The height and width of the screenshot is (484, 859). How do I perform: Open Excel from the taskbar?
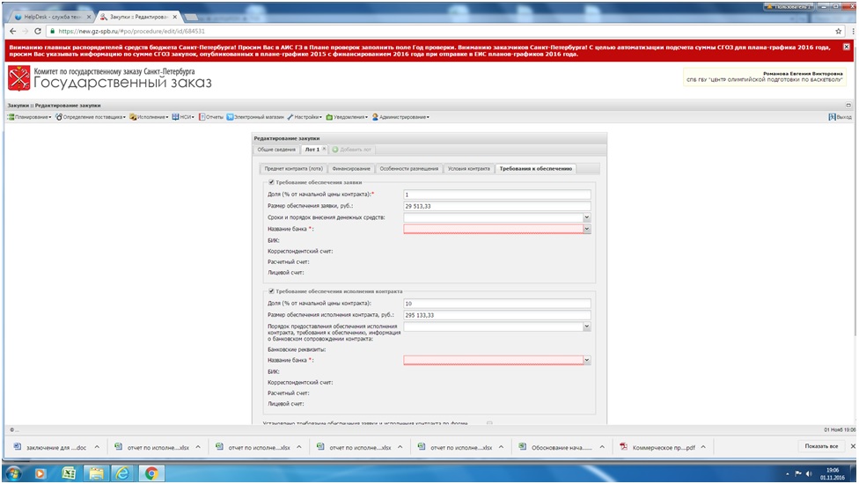(69, 473)
